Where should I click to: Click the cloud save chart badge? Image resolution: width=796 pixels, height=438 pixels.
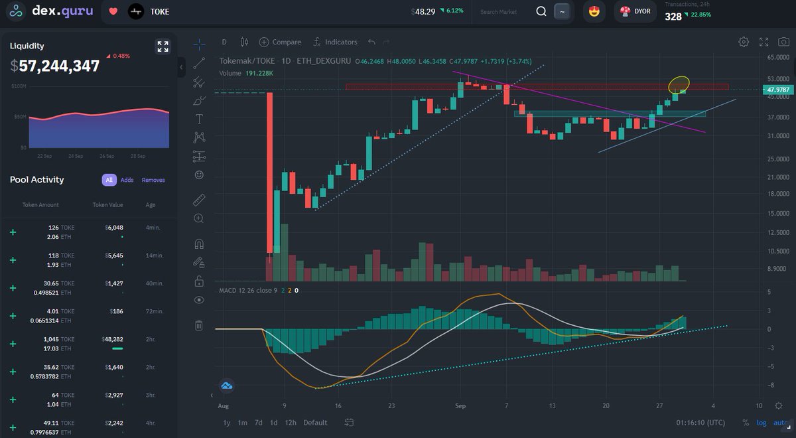226,386
